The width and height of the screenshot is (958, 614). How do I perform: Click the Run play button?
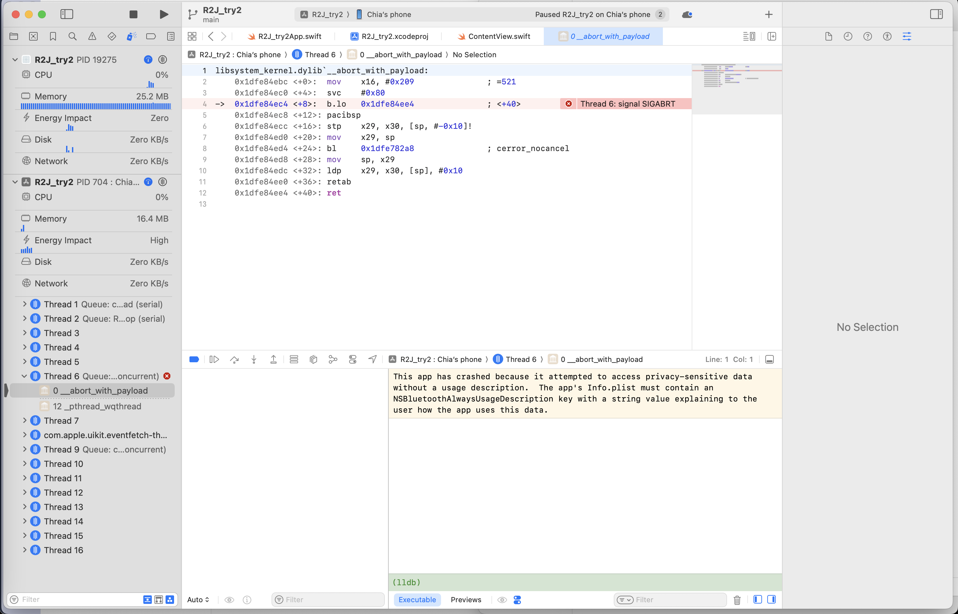(164, 14)
